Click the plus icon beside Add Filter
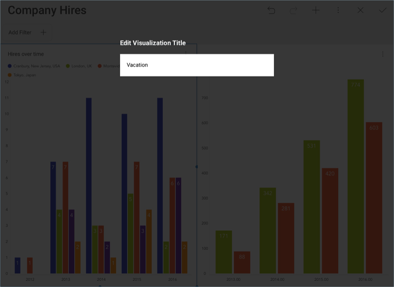Viewport: 394px width, 287px height. point(43,32)
